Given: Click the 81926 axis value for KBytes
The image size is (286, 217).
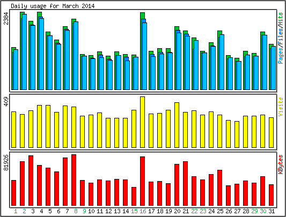Looking at the screenshot, I should point(6,162).
